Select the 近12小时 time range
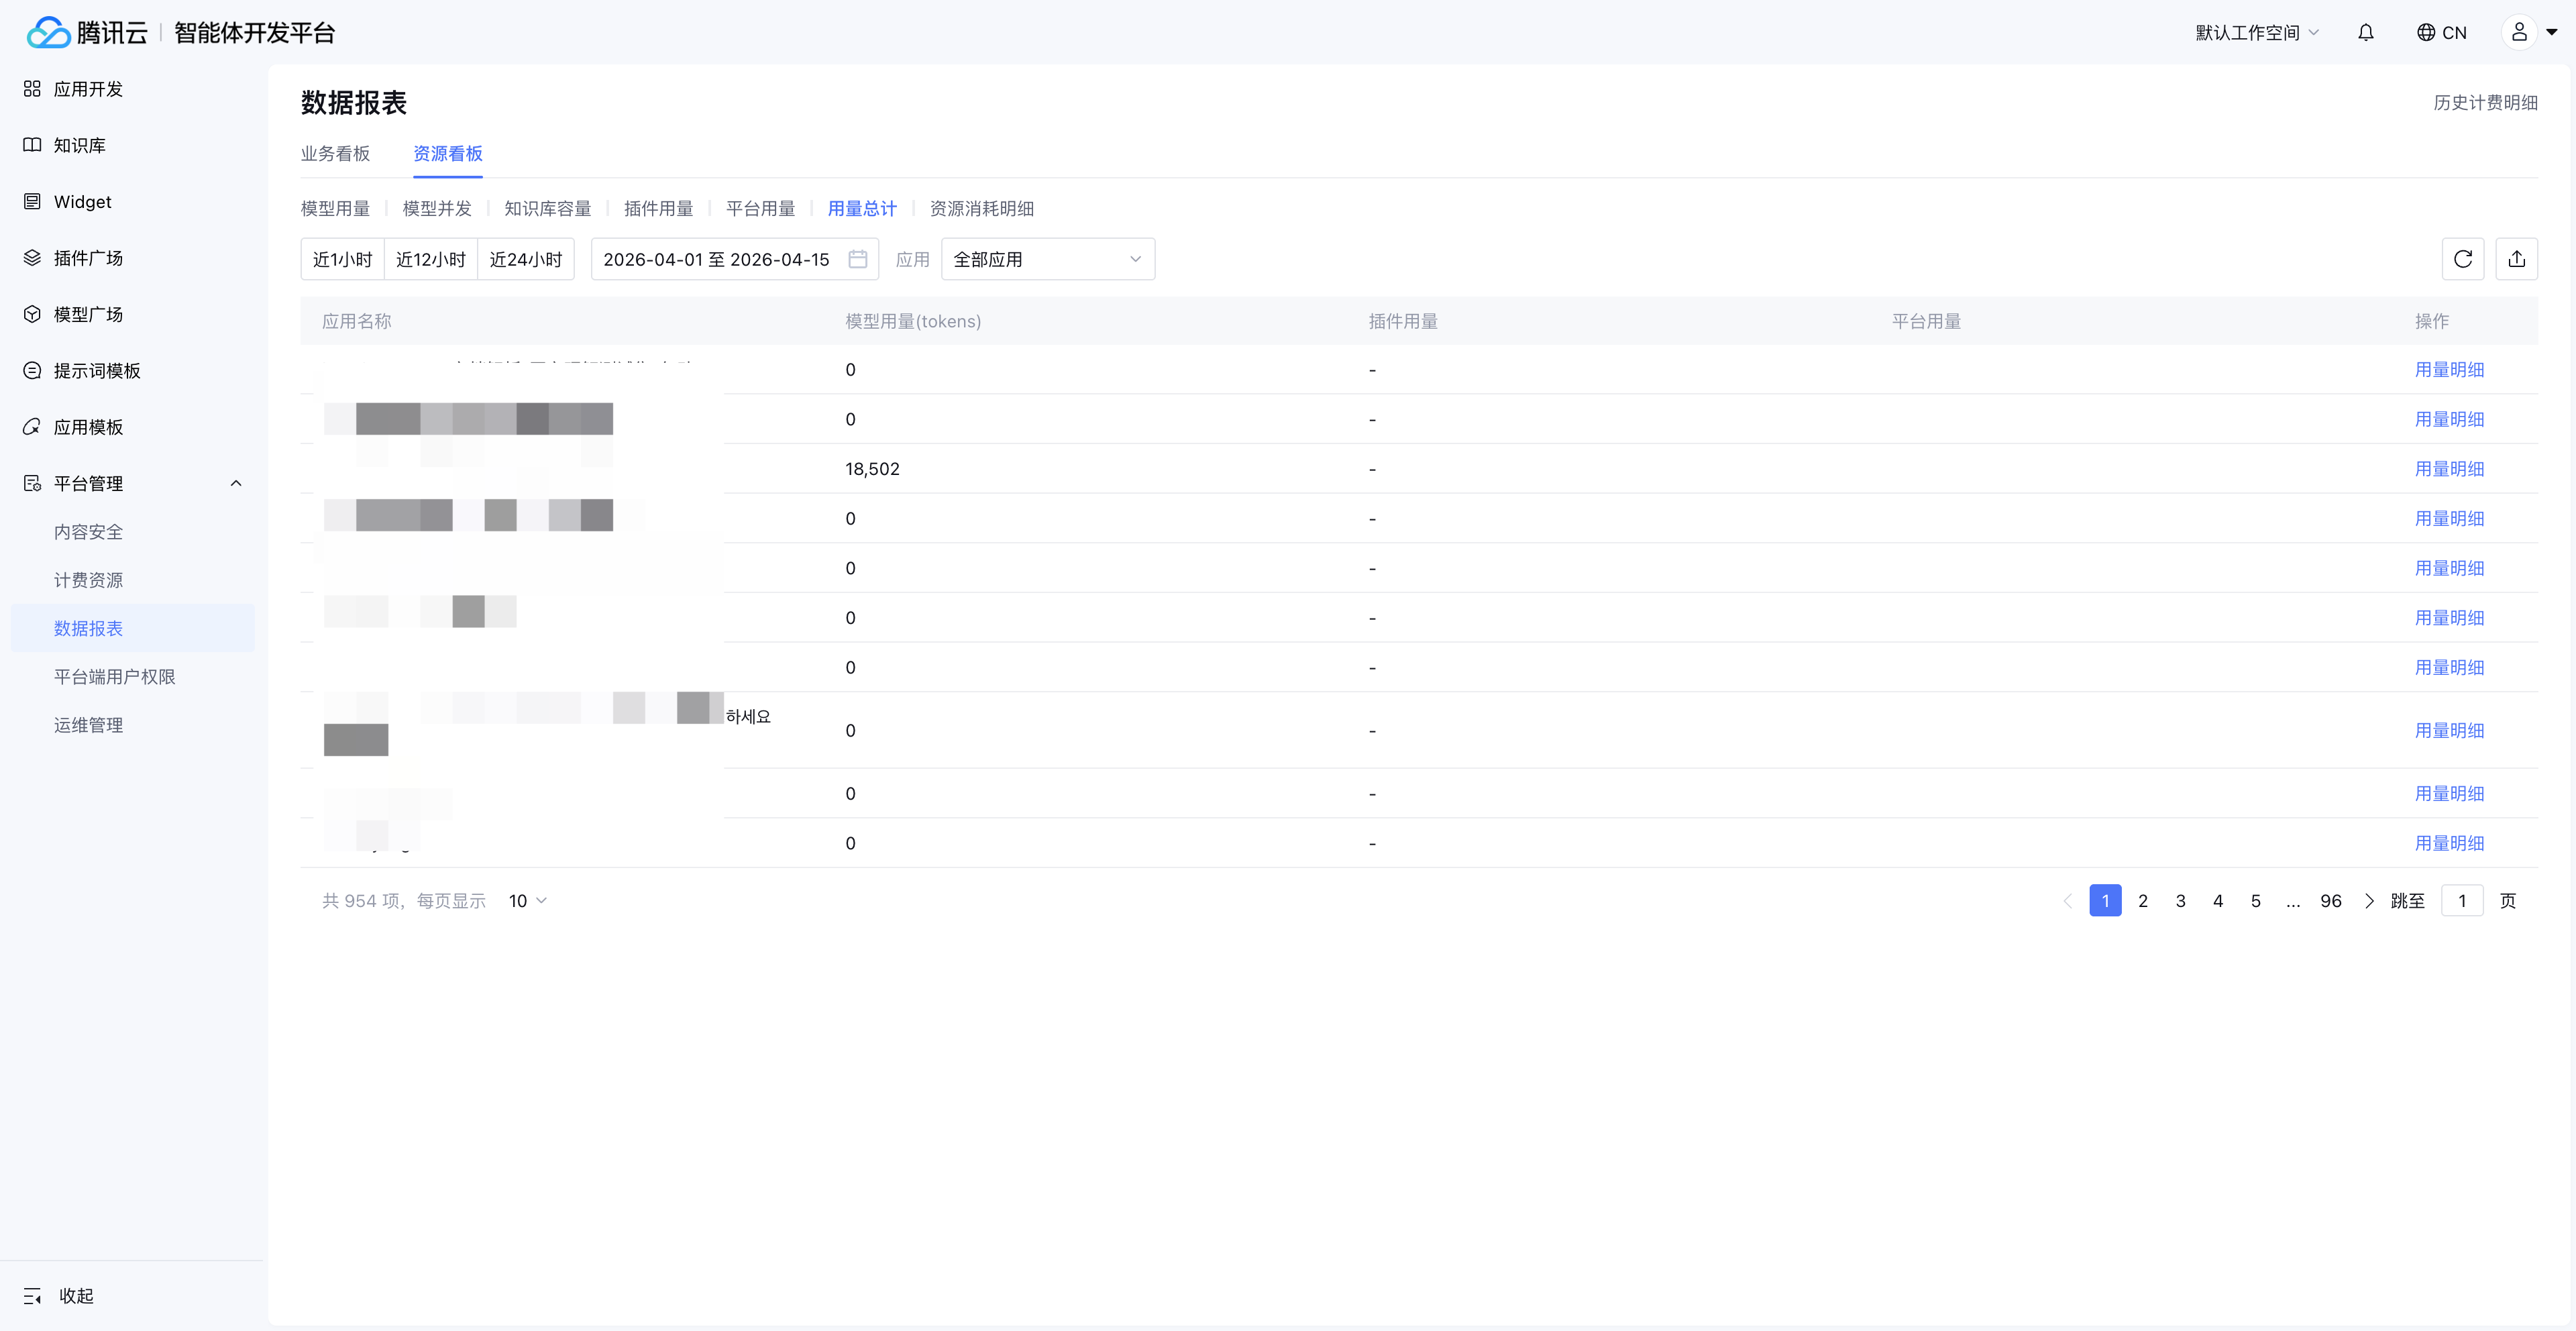The height and width of the screenshot is (1331, 2576). (430, 259)
